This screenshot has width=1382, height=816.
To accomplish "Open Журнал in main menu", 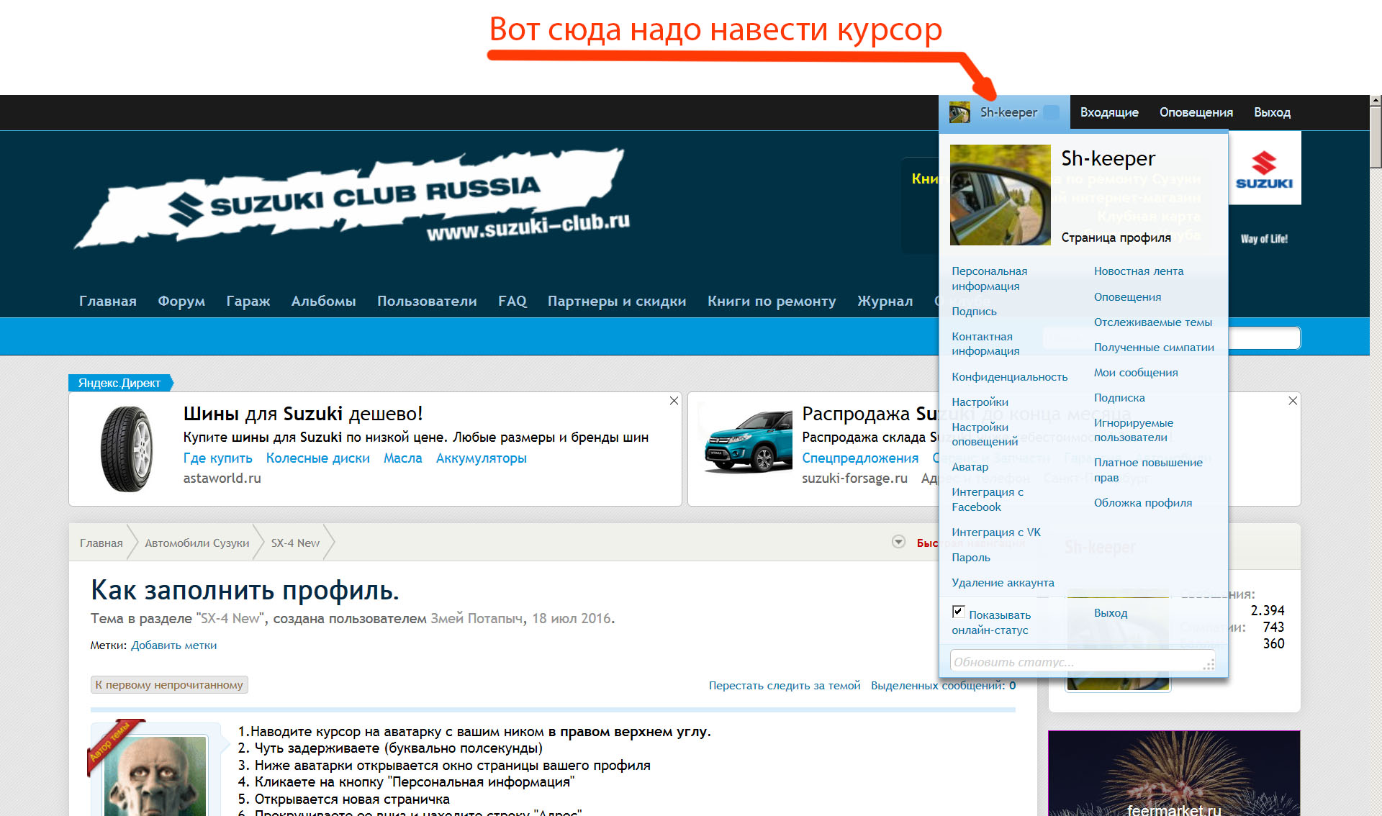I will coord(885,301).
